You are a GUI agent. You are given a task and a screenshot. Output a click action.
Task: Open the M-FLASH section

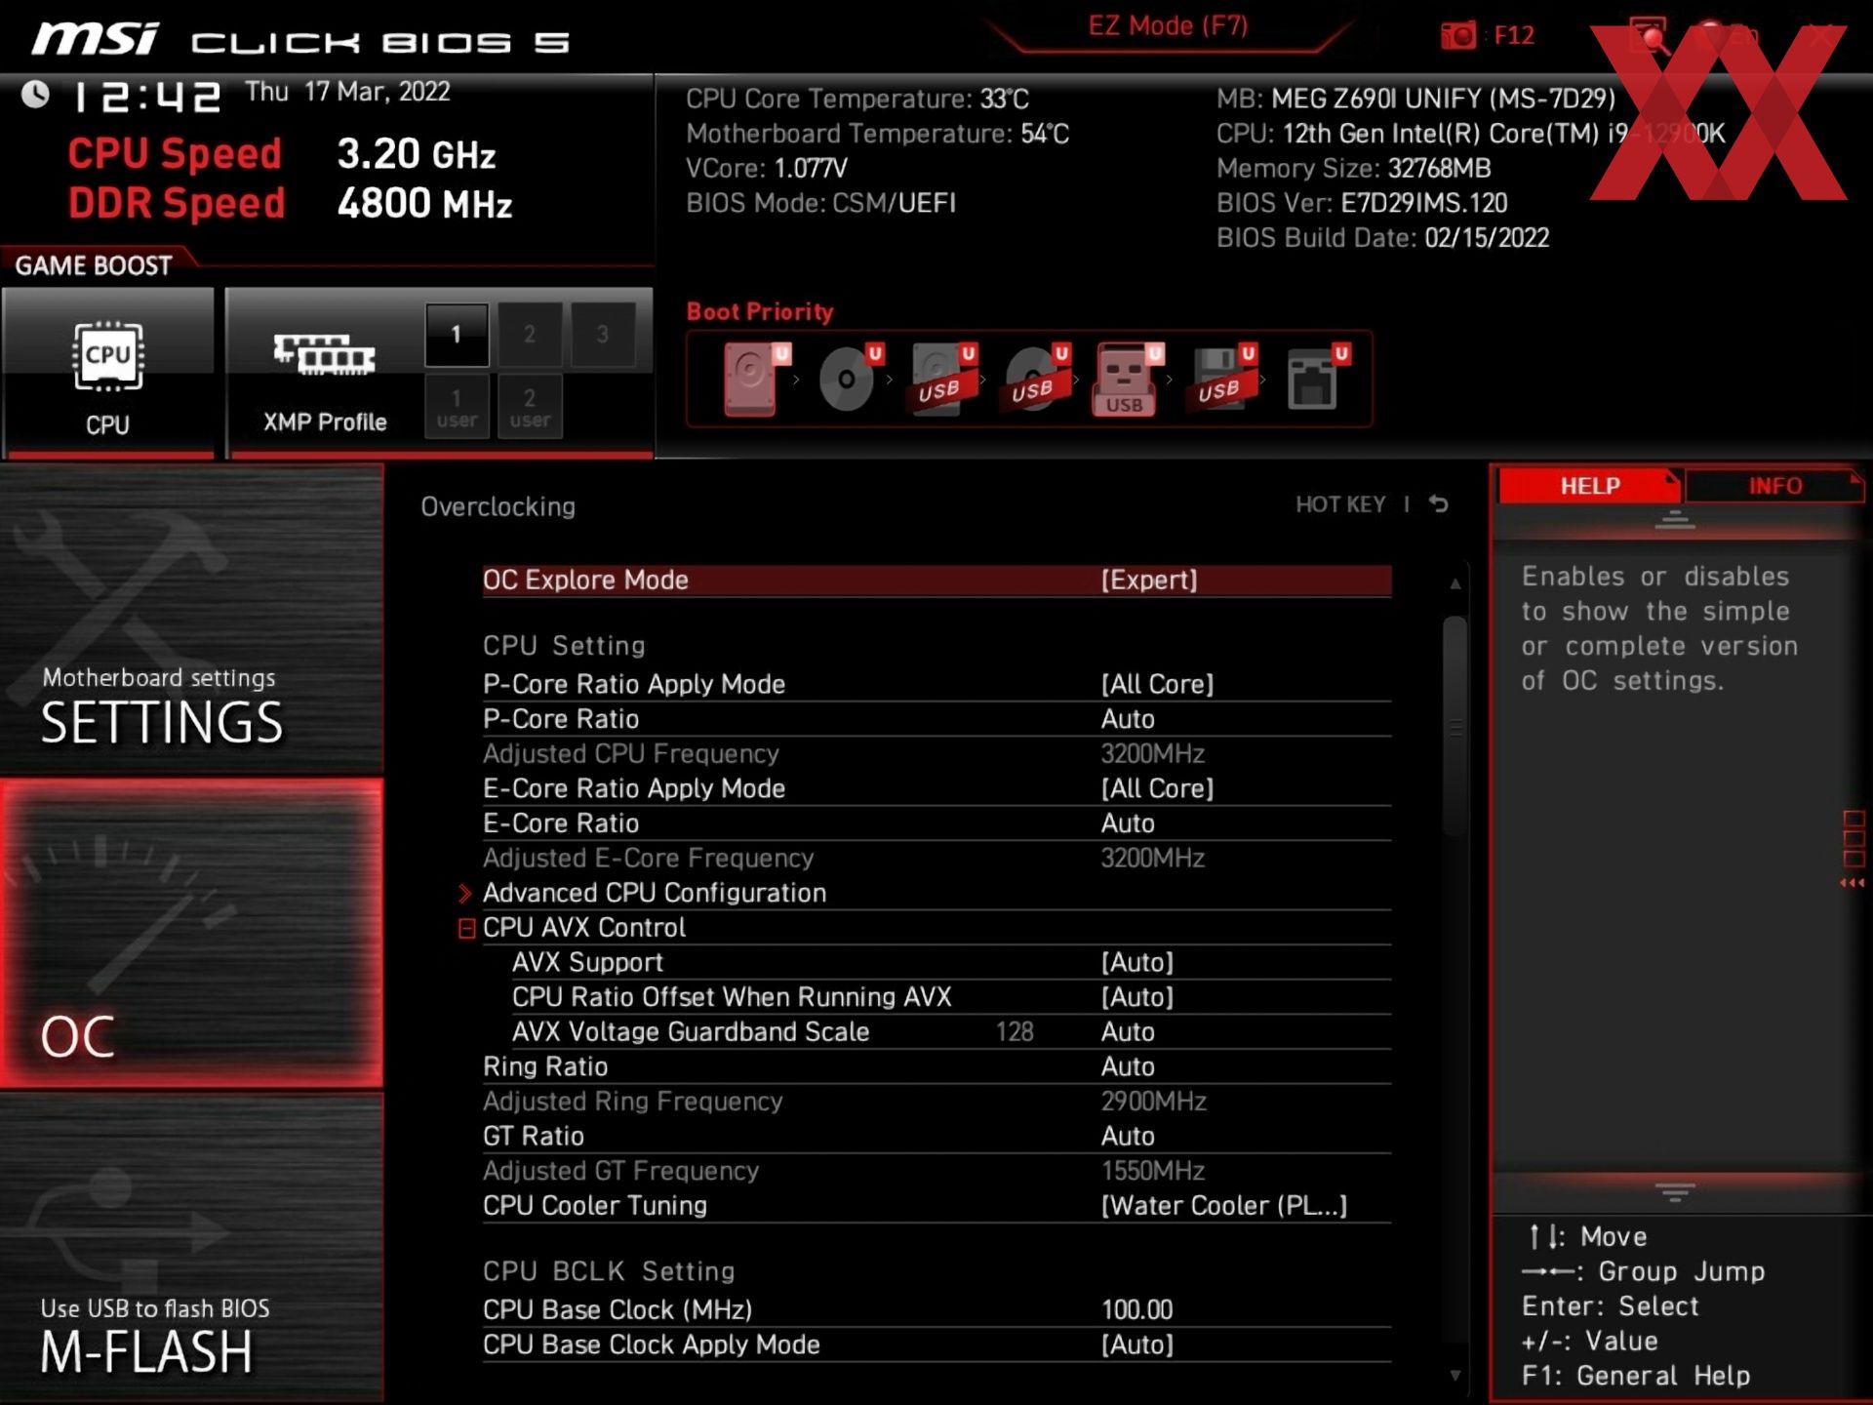coord(191,1248)
